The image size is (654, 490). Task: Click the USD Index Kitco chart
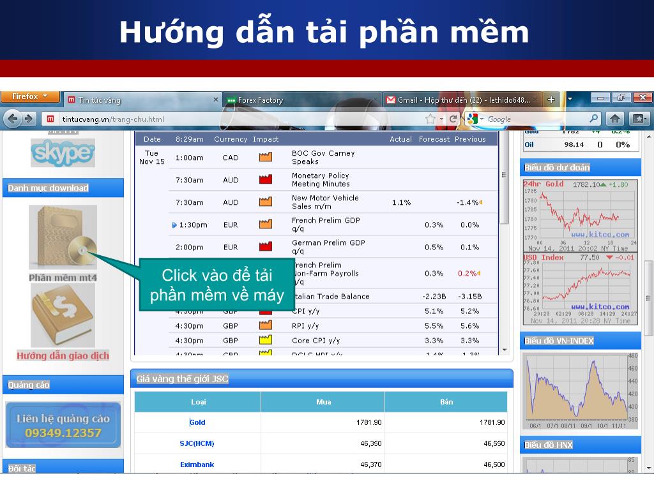[580, 289]
